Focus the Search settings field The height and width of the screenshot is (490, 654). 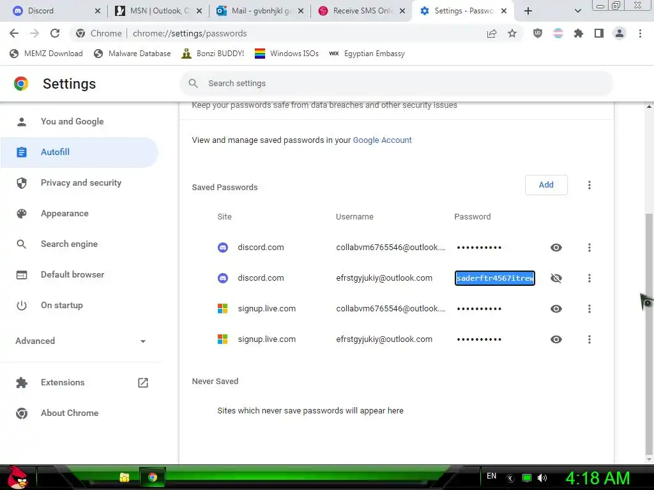(x=396, y=84)
